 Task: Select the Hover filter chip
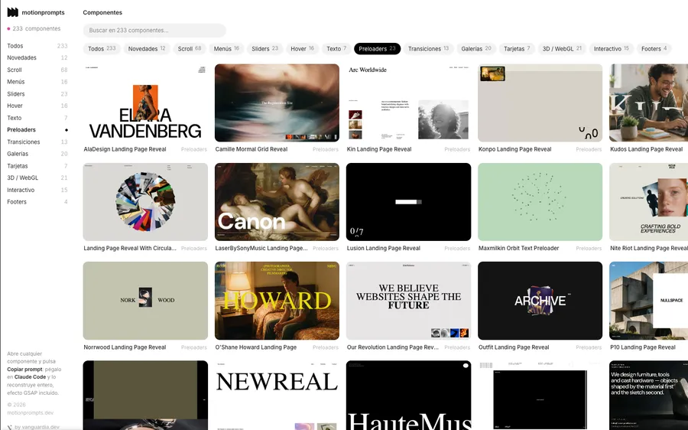coord(302,49)
